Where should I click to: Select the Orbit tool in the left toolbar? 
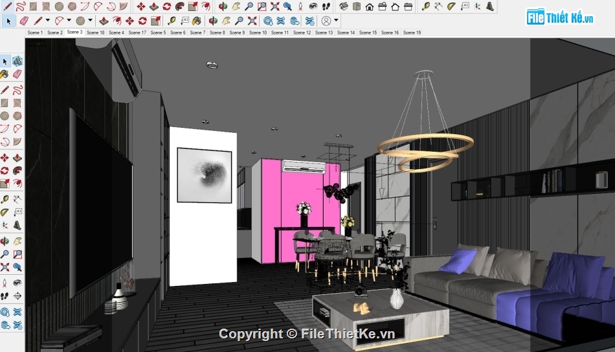coord(5,241)
